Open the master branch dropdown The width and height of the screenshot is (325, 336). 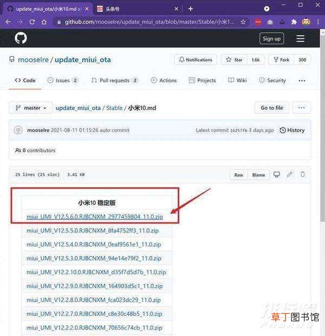[x=31, y=107]
